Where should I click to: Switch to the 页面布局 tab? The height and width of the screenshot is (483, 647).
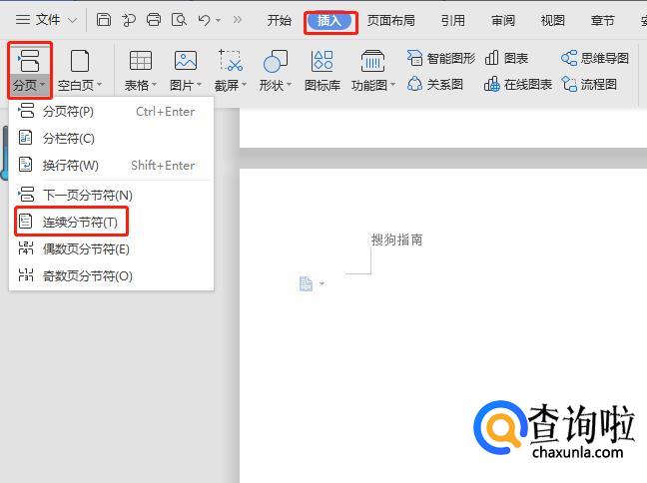(x=390, y=20)
